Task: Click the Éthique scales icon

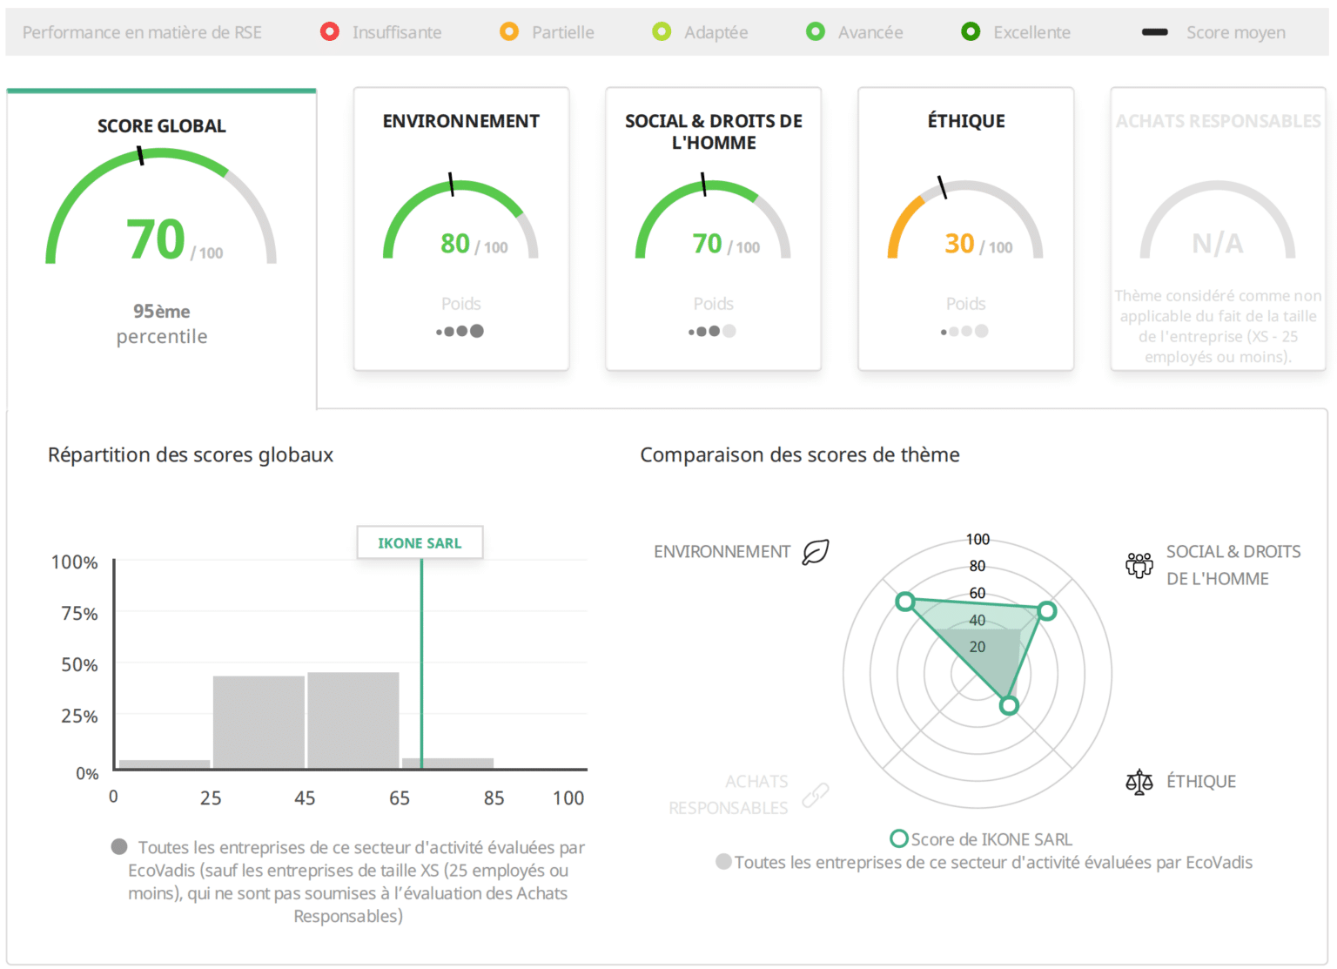Action: pos(1139,782)
